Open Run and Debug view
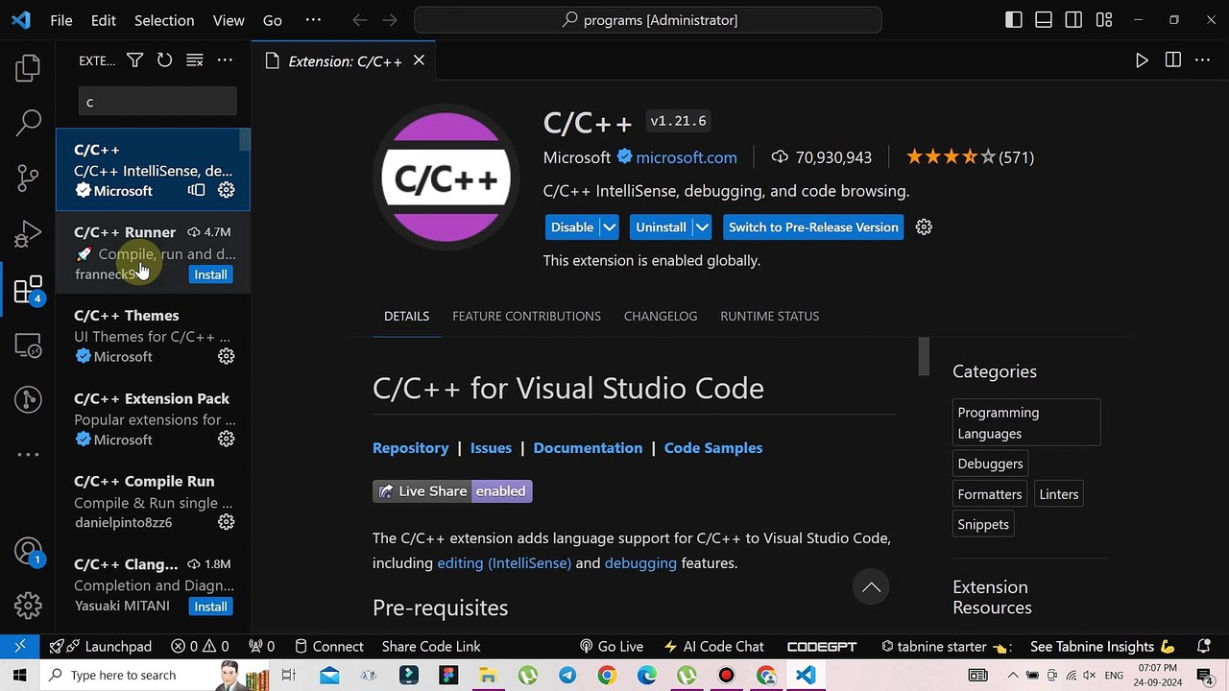 (28, 233)
